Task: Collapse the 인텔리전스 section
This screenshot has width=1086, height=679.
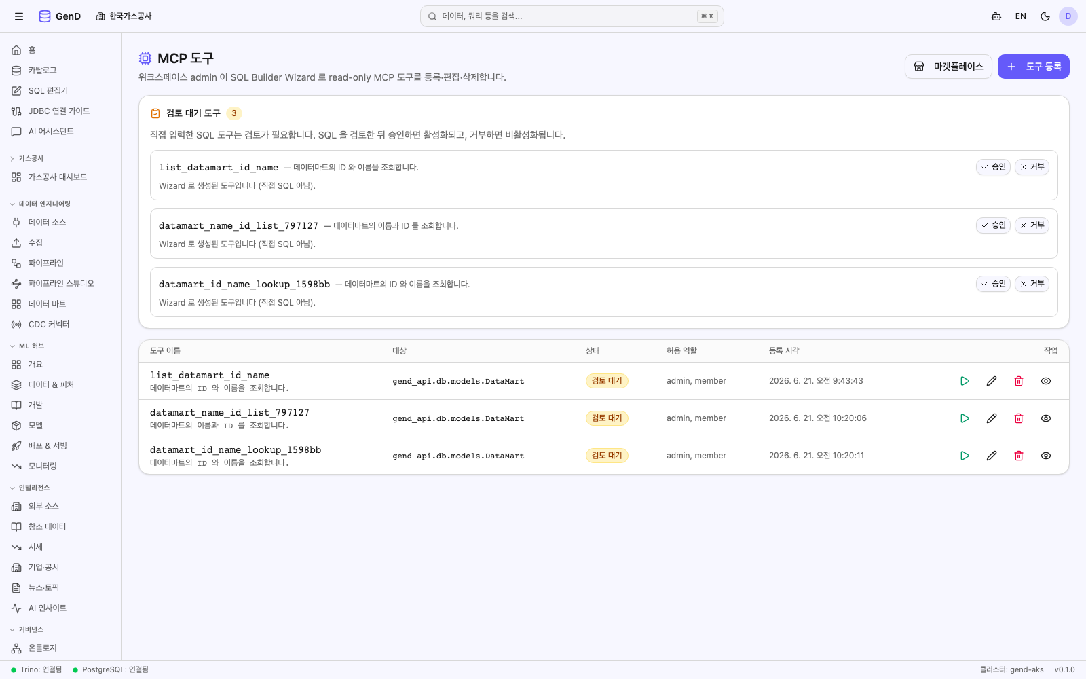Action: click(x=30, y=488)
